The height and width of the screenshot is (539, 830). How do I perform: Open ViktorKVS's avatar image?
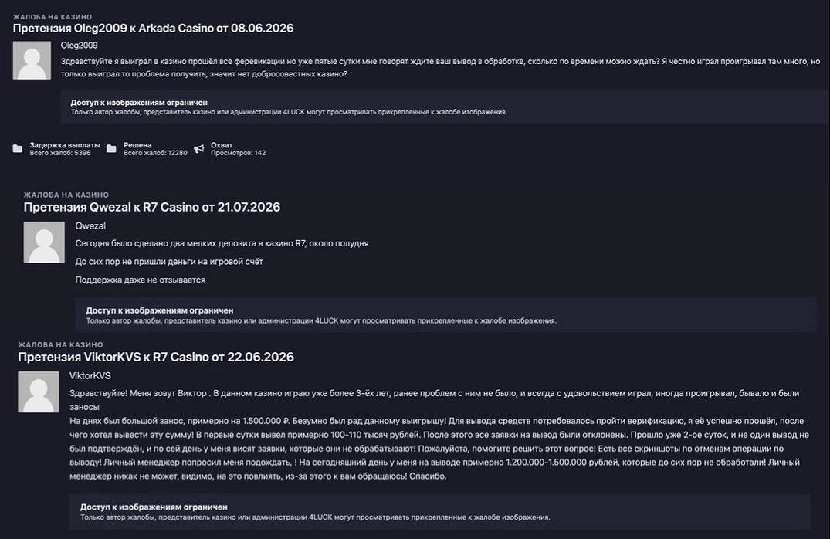pyautogui.click(x=38, y=392)
